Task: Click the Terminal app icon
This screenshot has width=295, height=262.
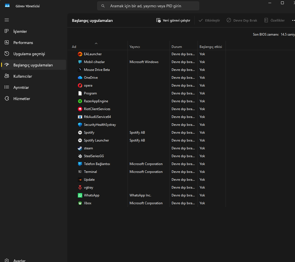Action: click(80, 172)
